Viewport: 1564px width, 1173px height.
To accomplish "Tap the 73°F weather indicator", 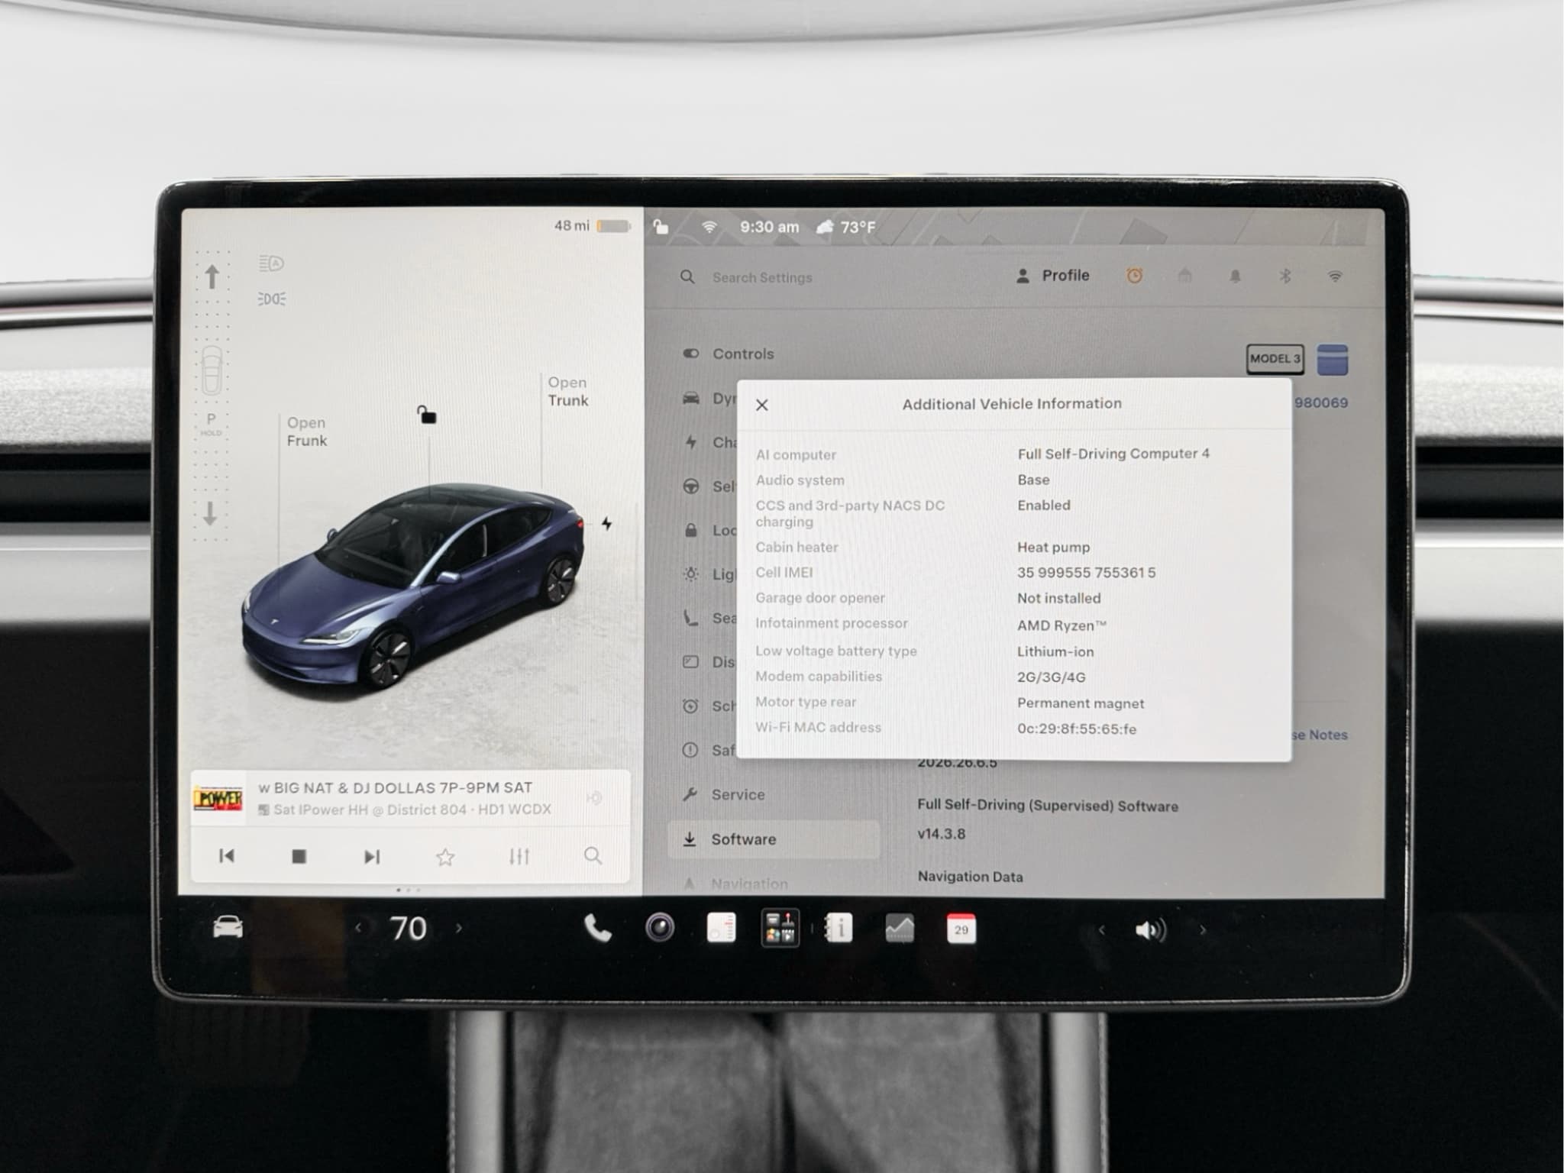I will tap(846, 227).
